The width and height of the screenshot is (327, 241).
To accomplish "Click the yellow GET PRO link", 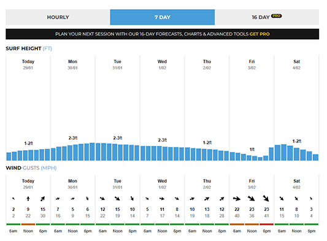I will 260,34.
